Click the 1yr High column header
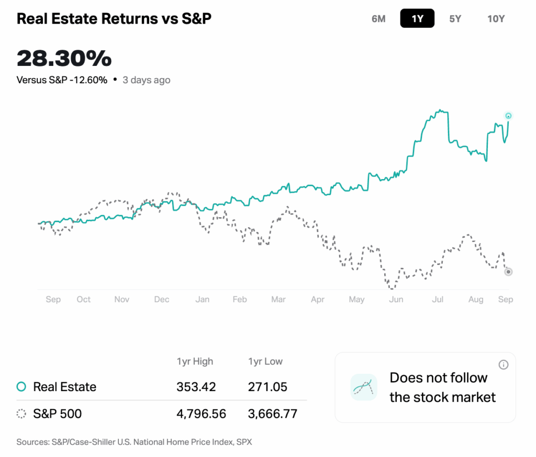The height and width of the screenshot is (457, 536). point(195,362)
